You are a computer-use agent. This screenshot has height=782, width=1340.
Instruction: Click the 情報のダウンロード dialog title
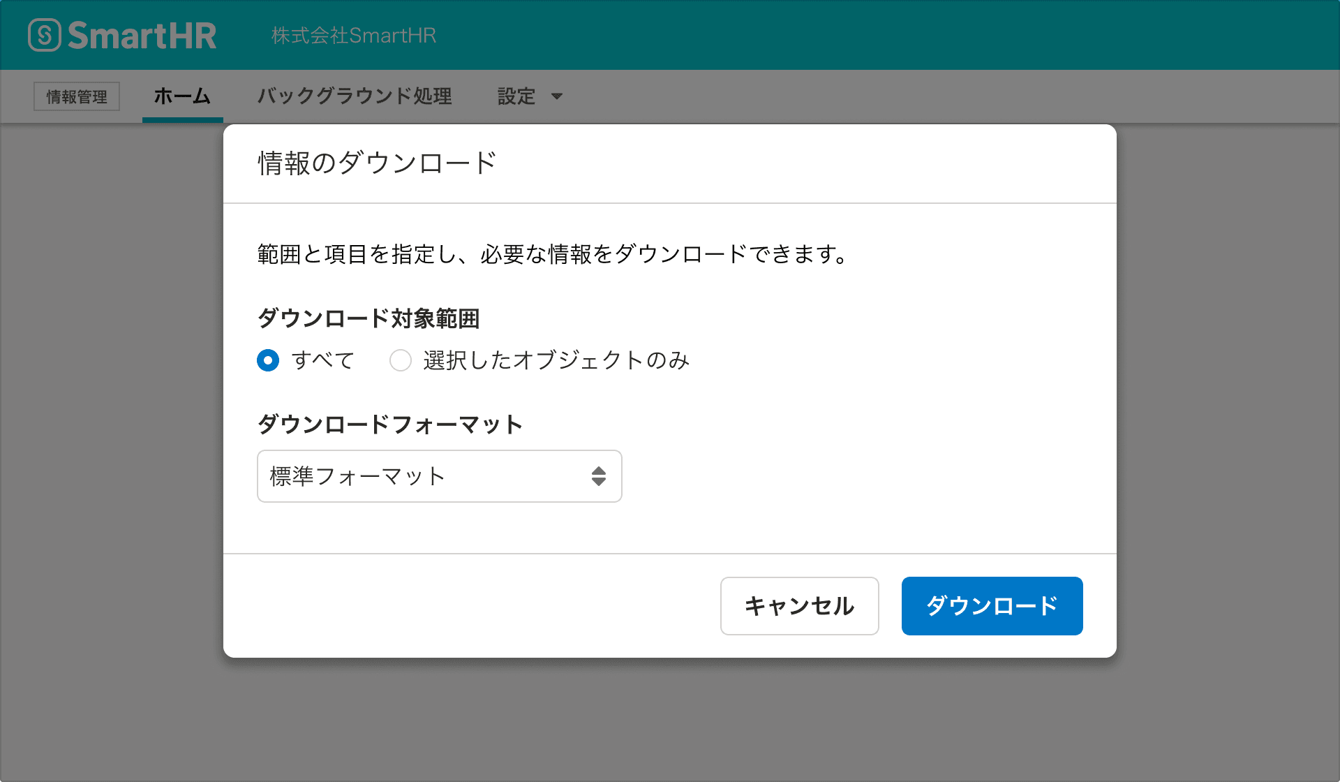(x=374, y=162)
